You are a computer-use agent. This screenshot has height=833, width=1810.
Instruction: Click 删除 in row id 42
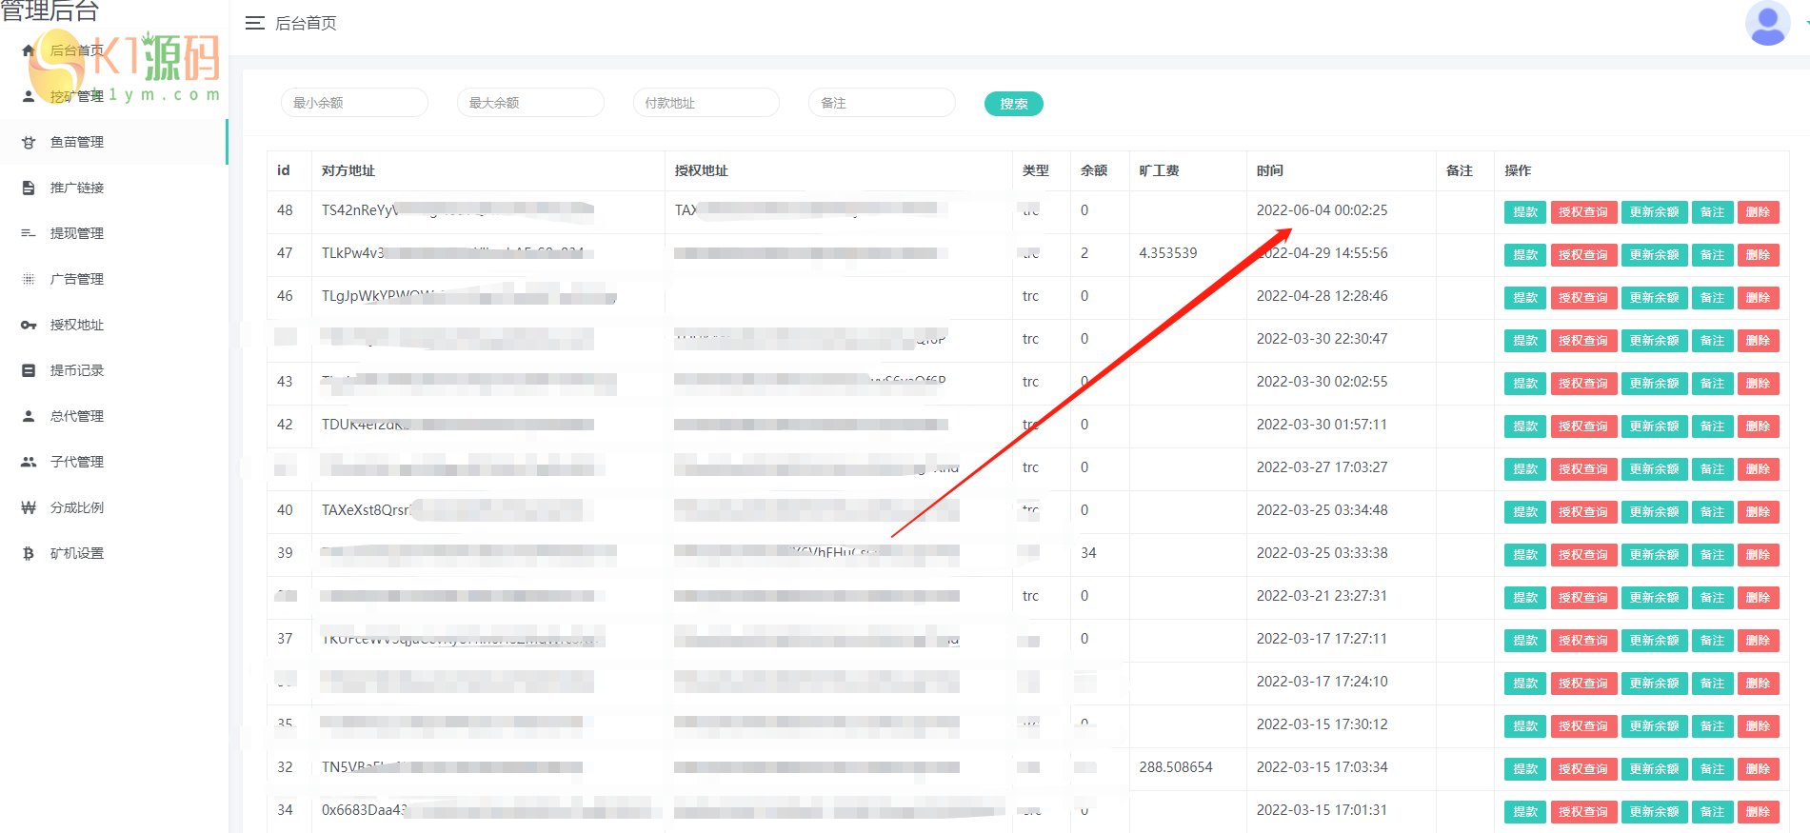(1758, 426)
